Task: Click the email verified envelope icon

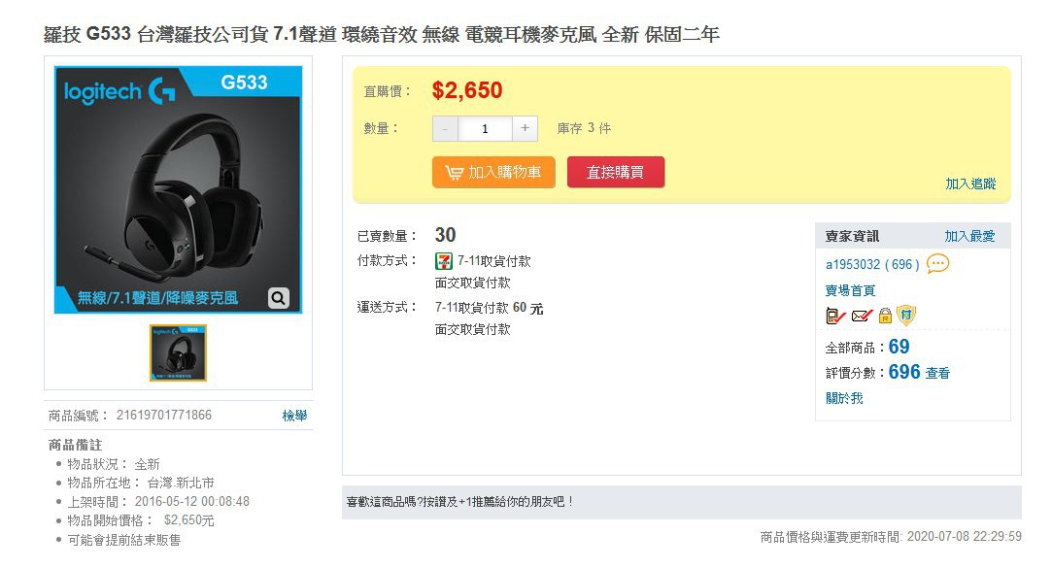Action: 862,316
